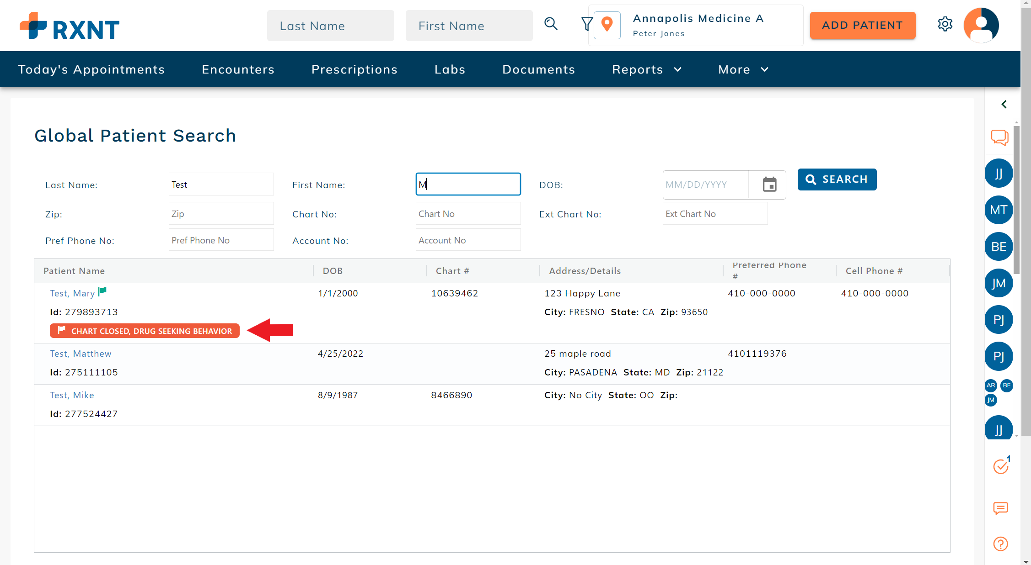The image size is (1031, 565).
Task: Open the Test, Matthew patient link
Action: pos(81,354)
